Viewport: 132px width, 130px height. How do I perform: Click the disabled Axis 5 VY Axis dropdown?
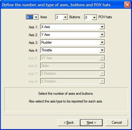click(x=72, y=58)
